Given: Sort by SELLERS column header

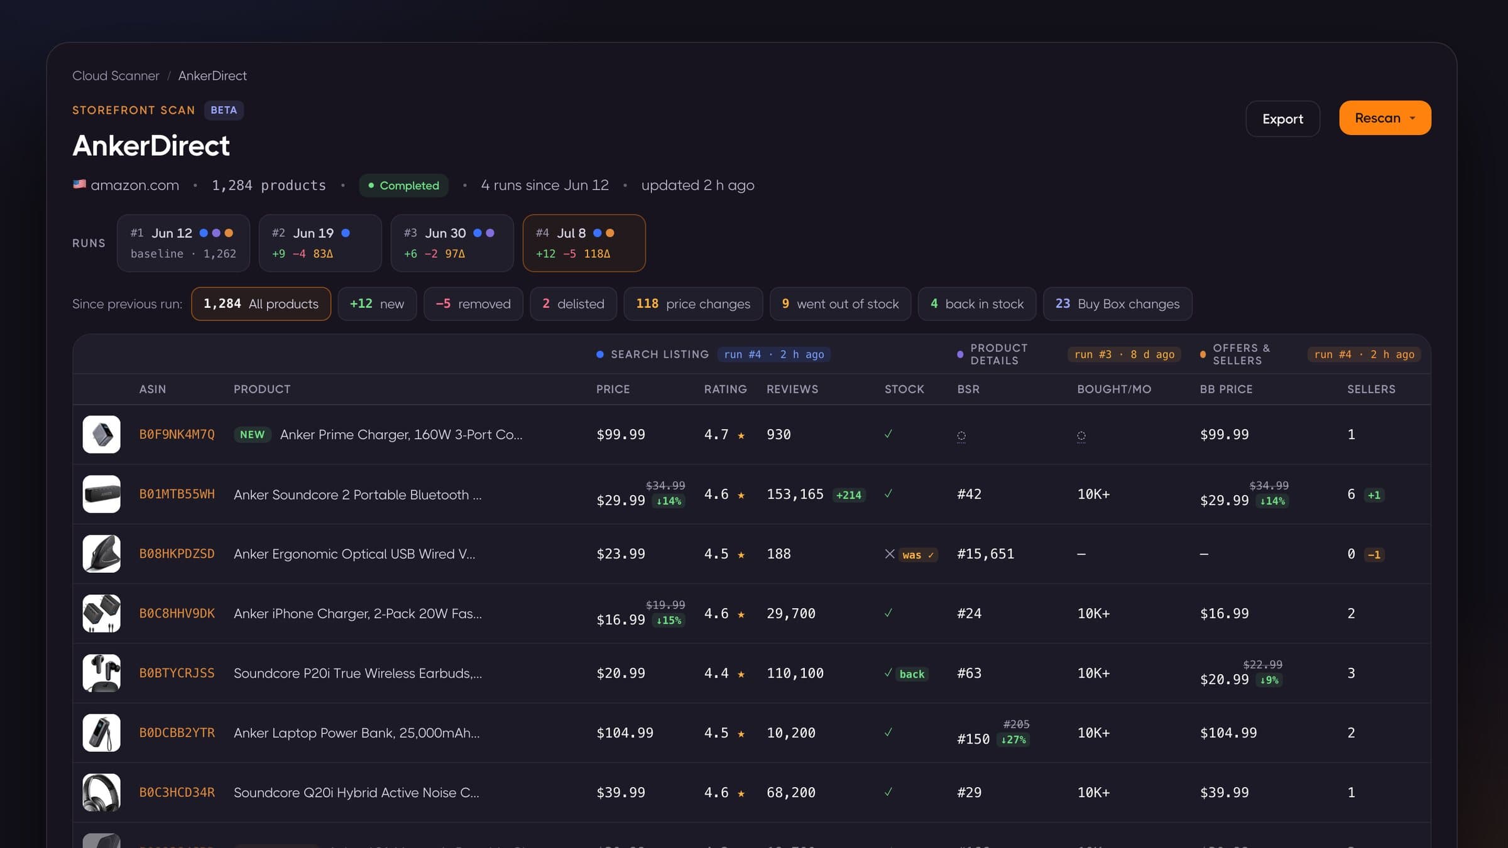Looking at the screenshot, I should tap(1371, 389).
